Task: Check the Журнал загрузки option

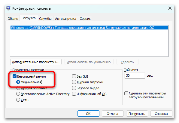Action: (74, 82)
